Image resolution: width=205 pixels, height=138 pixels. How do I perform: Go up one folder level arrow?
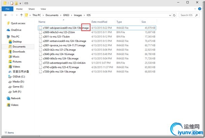tap(22, 15)
